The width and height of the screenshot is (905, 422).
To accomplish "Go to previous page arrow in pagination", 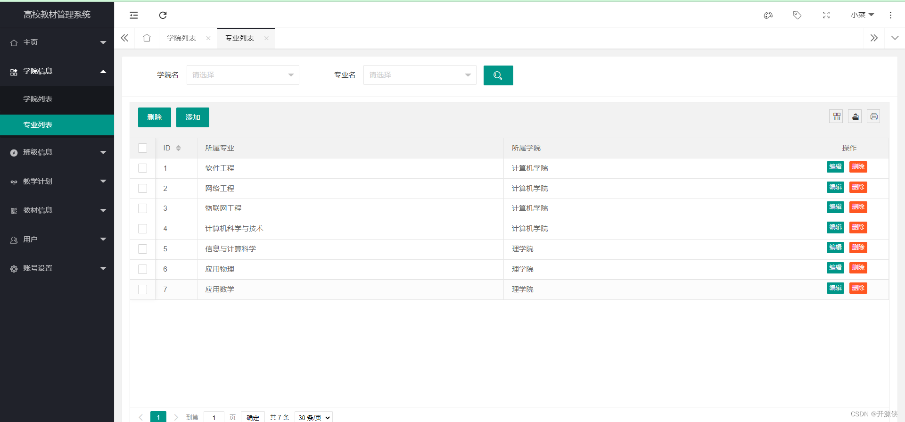I will coord(140,417).
